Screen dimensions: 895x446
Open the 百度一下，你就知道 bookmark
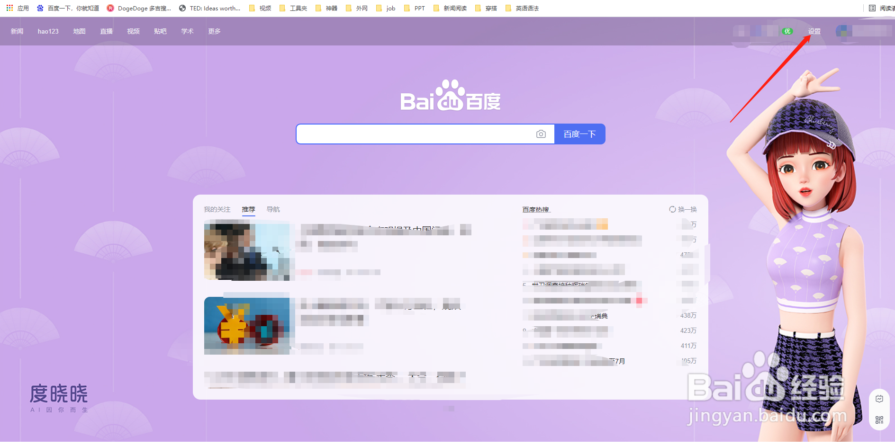click(x=68, y=8)
